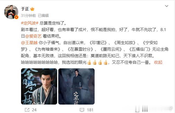Expand the post options chevron
Image resolution: width=175 pixels, height=113 pixels.
click(167, 6)
